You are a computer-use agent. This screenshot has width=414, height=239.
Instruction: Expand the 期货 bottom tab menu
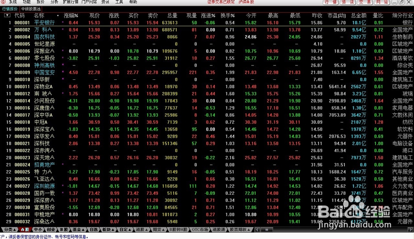tap(159, 229)
